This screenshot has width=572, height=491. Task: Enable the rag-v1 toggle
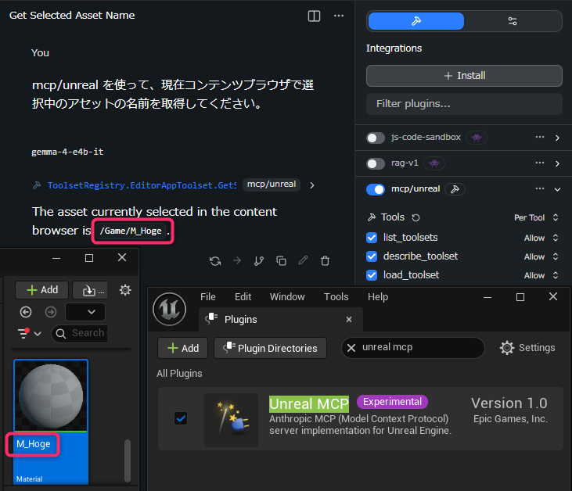click(x=376, y=163)
